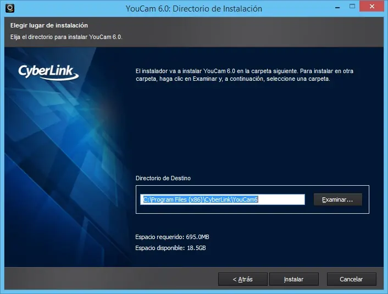Screen dimensions: 388x294
Task: Cancel installation with the Cancelar button
Action: [x=351, y=279]
